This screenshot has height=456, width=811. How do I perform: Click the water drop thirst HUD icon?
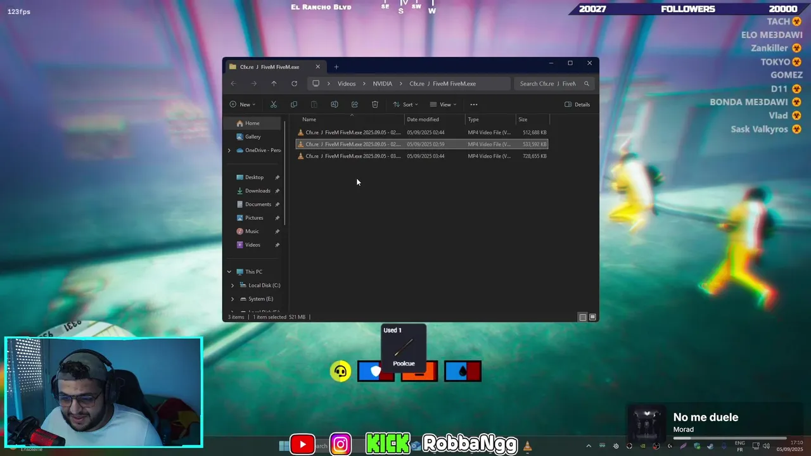click(x=463, y=371)
